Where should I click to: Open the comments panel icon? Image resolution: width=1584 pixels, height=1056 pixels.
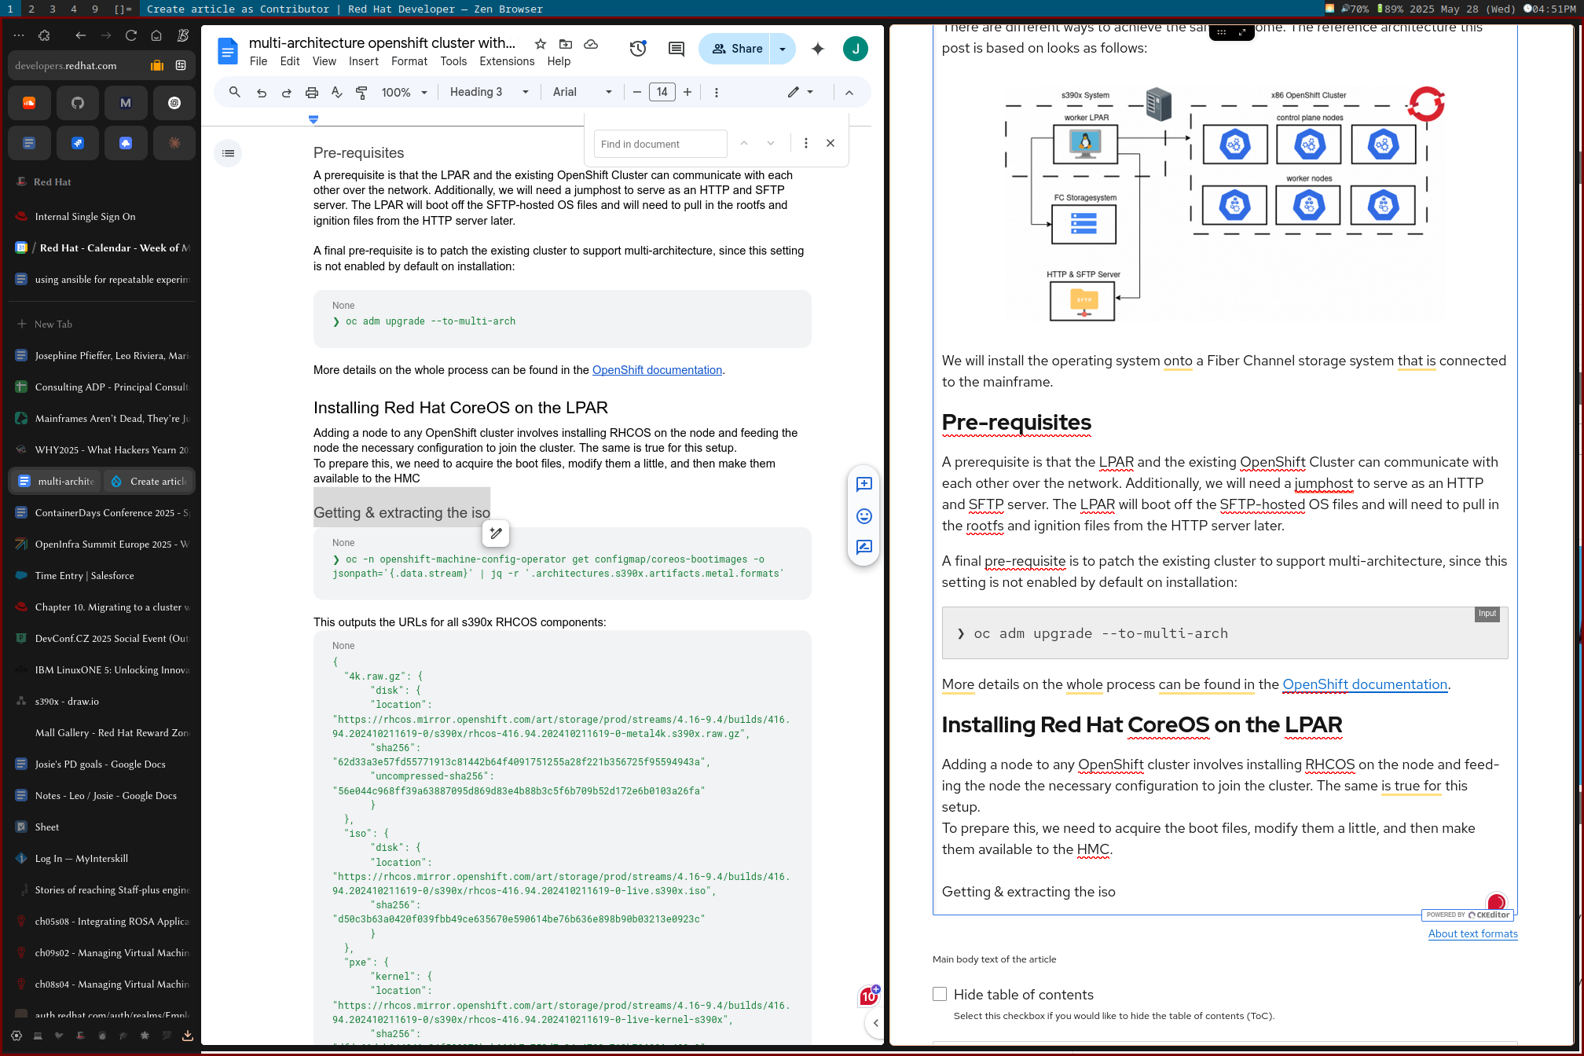[676, 49]
